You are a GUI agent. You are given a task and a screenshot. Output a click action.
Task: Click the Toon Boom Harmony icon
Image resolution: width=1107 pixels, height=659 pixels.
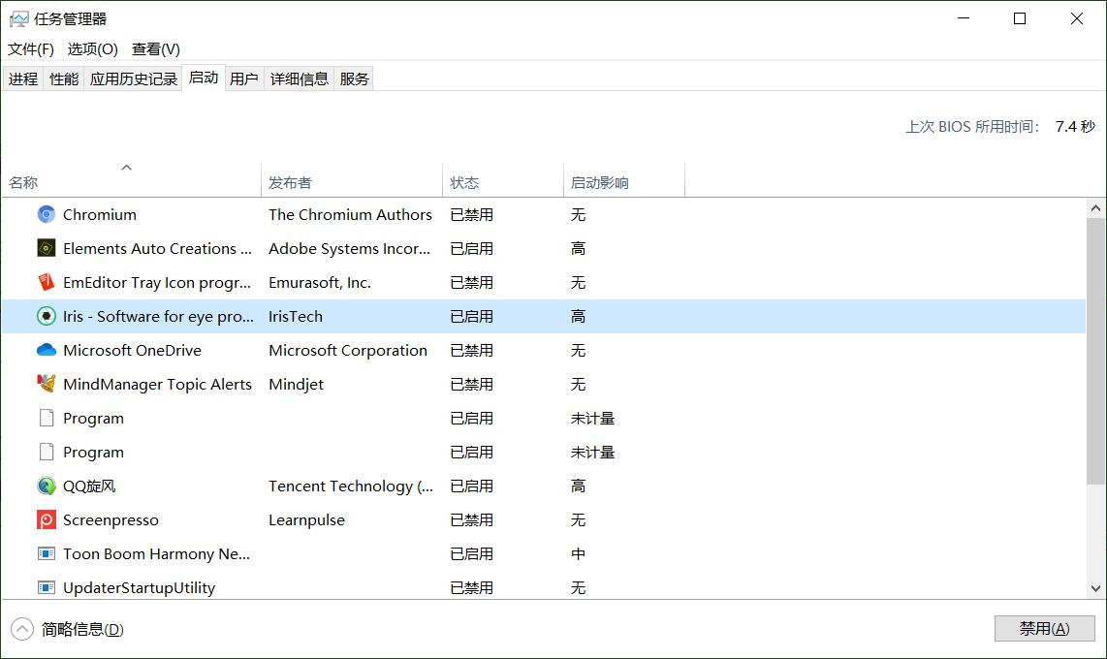pos(46,554)
